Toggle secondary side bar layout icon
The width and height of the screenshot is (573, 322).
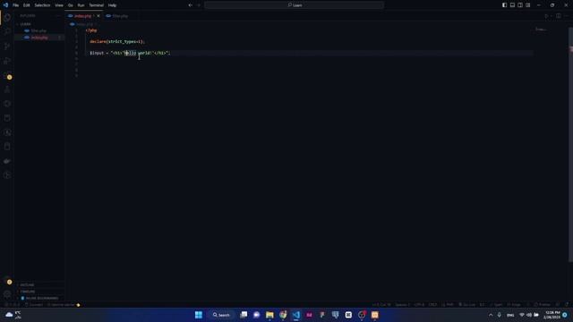(x=520, y=5)
